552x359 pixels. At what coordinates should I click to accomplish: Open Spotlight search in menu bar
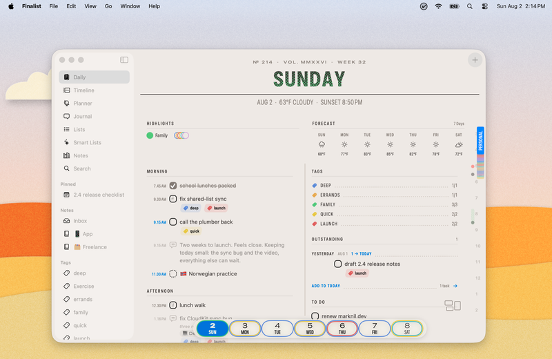[x=470, y=6]
